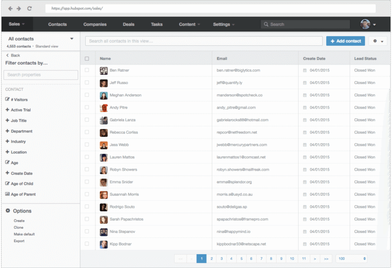Toggle the select-all checkbox in table header

click(87, 59)
